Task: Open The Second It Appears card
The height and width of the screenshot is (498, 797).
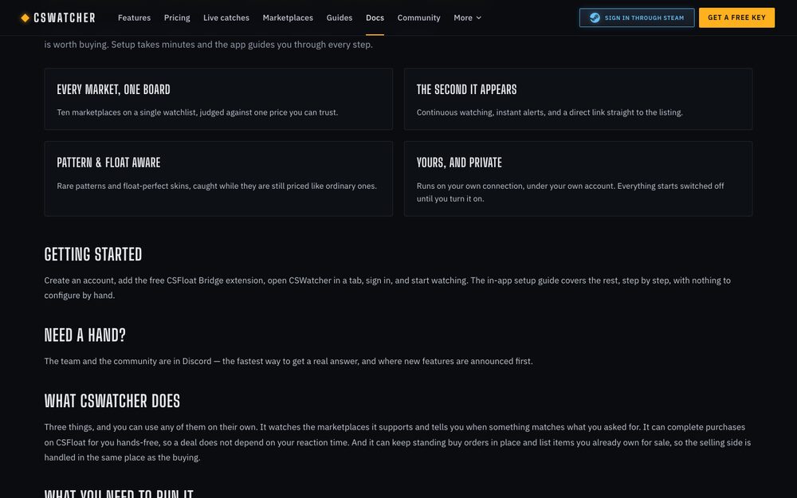Action: coord(578,99)
